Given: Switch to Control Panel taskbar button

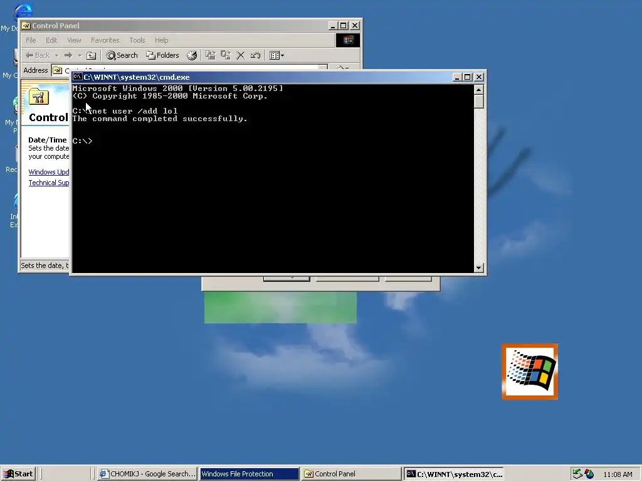Looking at the screenshot, I should point(351,474).
